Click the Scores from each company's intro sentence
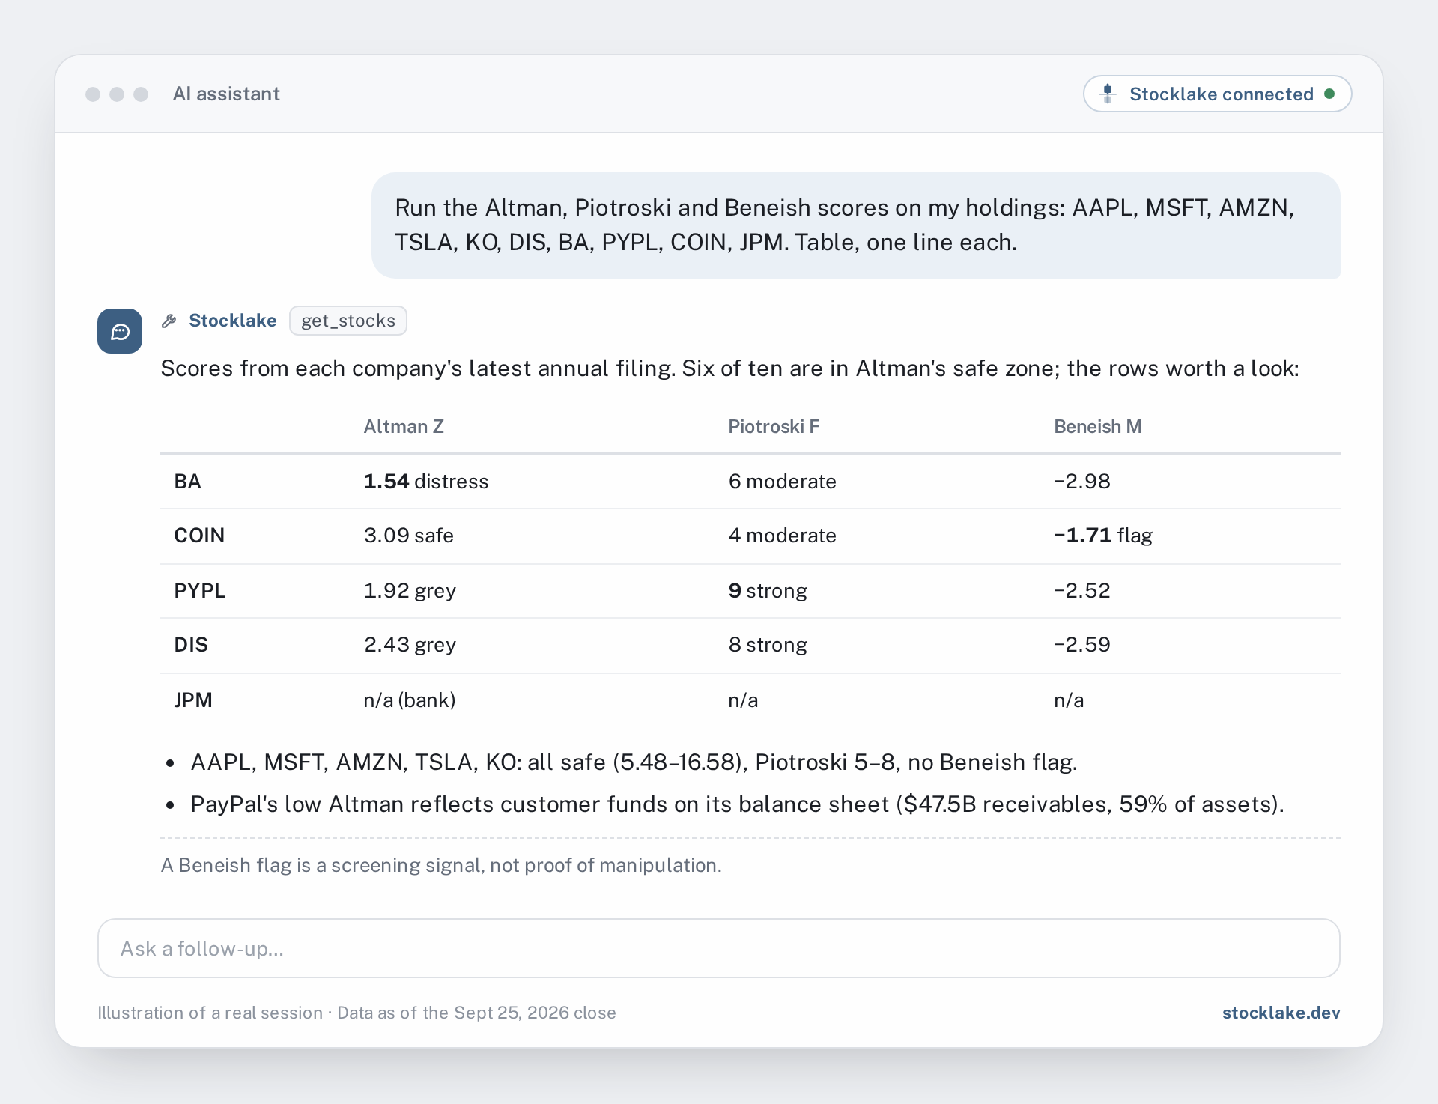The width and height of the screenshot is (1438, 1104). (x=729, y=368)
